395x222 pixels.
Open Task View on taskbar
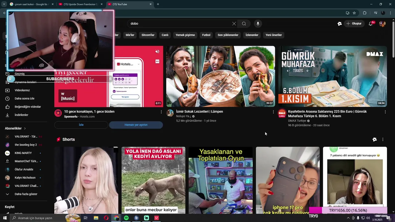pos(85,218)
